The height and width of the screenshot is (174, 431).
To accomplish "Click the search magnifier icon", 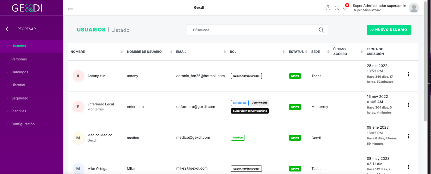I will point(321,30).
